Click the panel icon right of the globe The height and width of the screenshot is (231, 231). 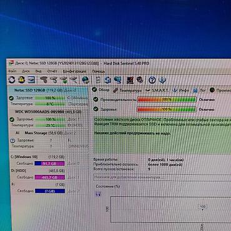[97, 80]
